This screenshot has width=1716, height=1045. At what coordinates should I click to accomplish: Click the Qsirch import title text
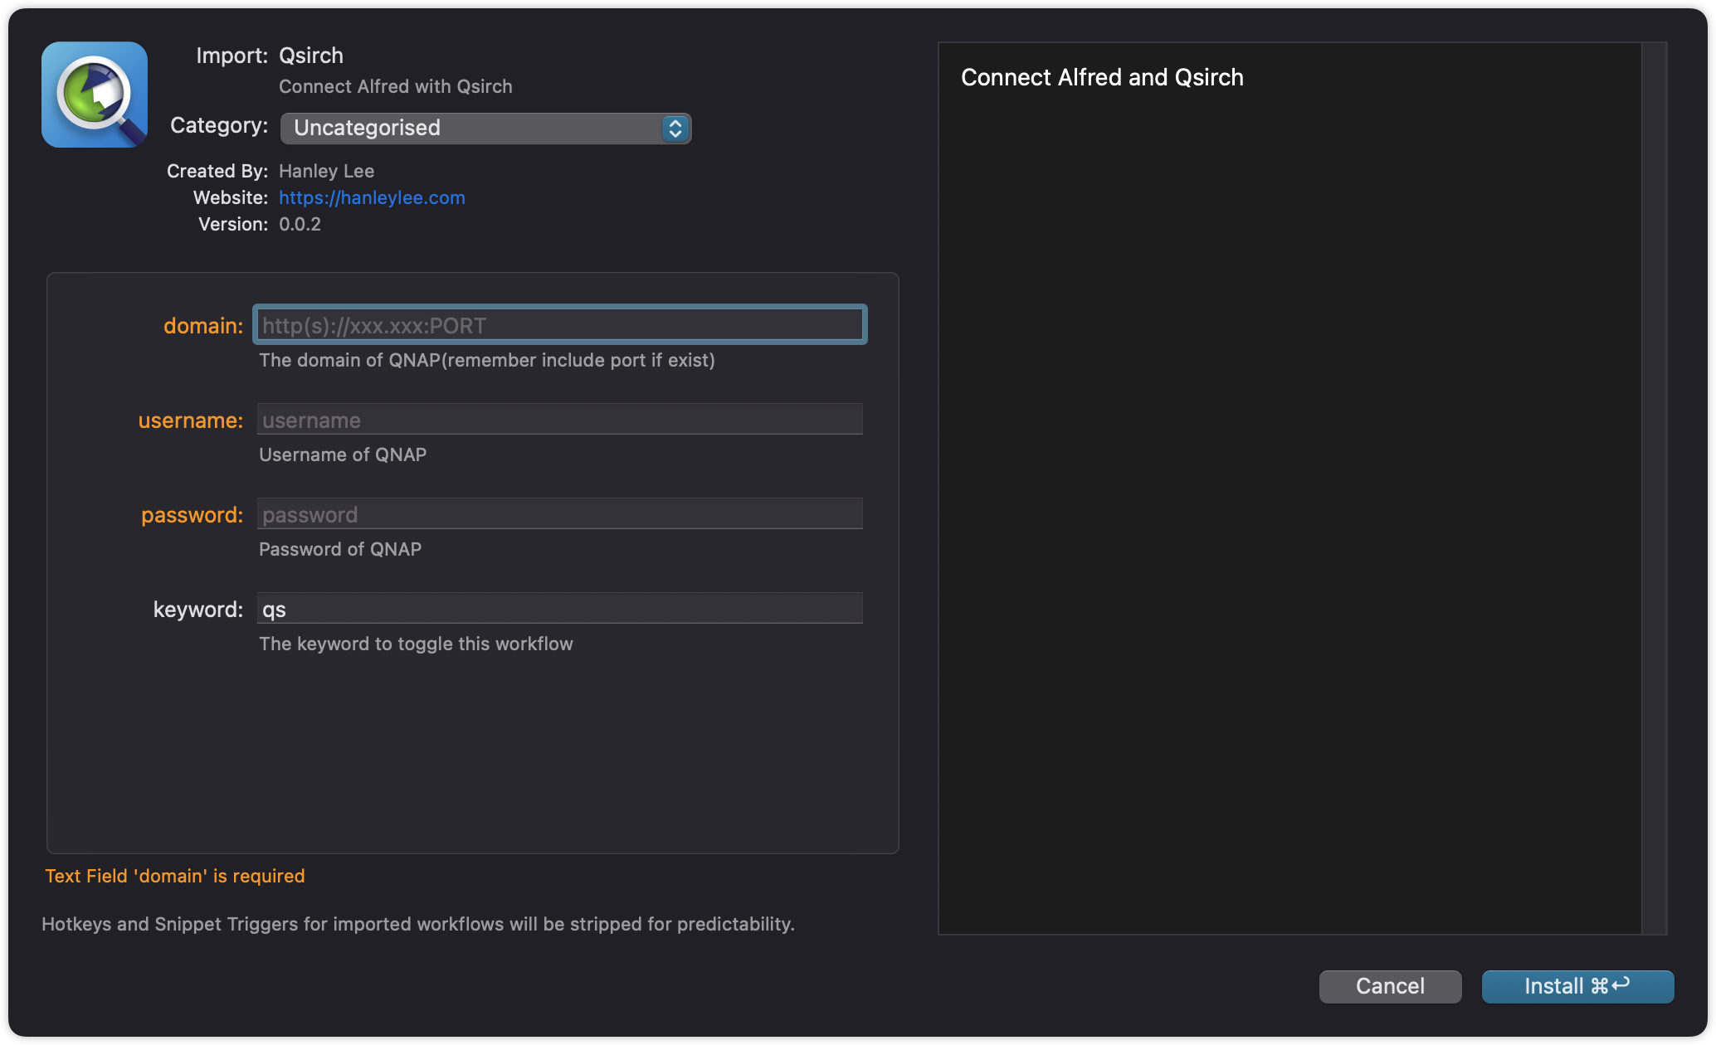click(311, 56)
